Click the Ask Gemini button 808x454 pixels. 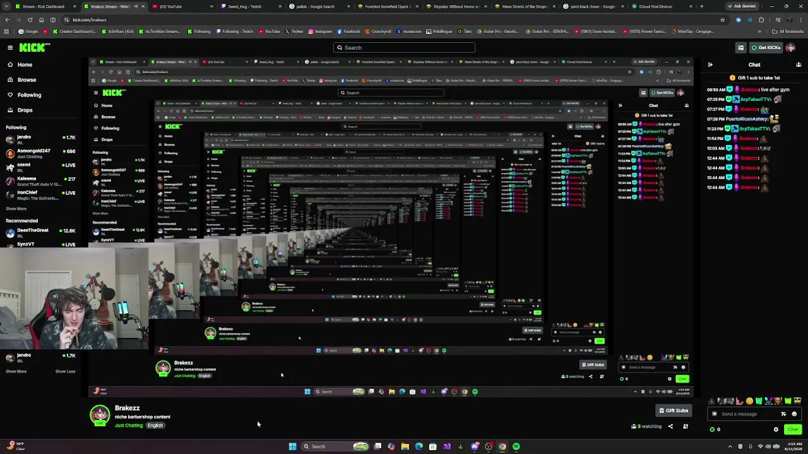742,6
